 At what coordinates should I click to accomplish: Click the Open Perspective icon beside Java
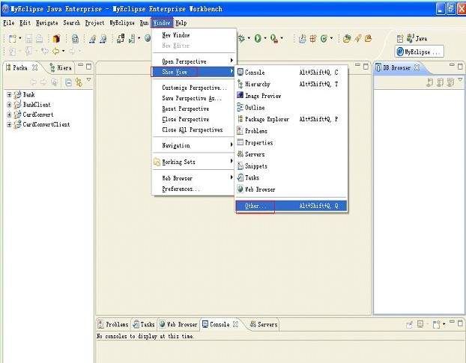pyautogui.click(x=399, y=38)
